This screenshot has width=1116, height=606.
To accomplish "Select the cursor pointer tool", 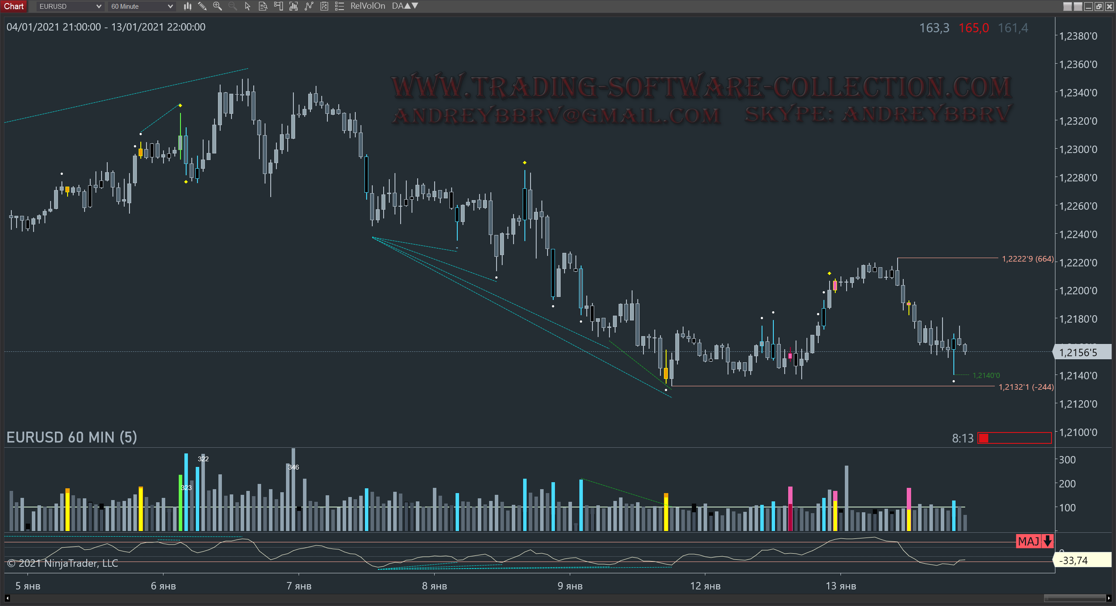I will coord(248,6).
